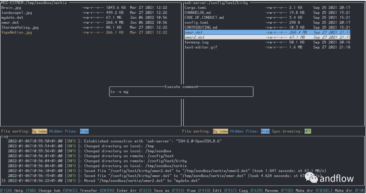Viewport: 366px width, 194px height.
Task: Select VapeNation.jpg in the local panel
Action: click(84, 33)
